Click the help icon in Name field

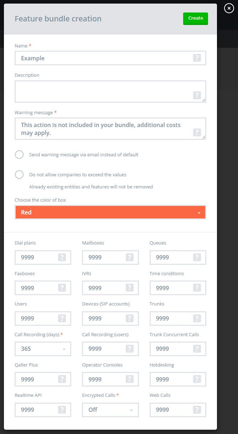click(197, 58)
